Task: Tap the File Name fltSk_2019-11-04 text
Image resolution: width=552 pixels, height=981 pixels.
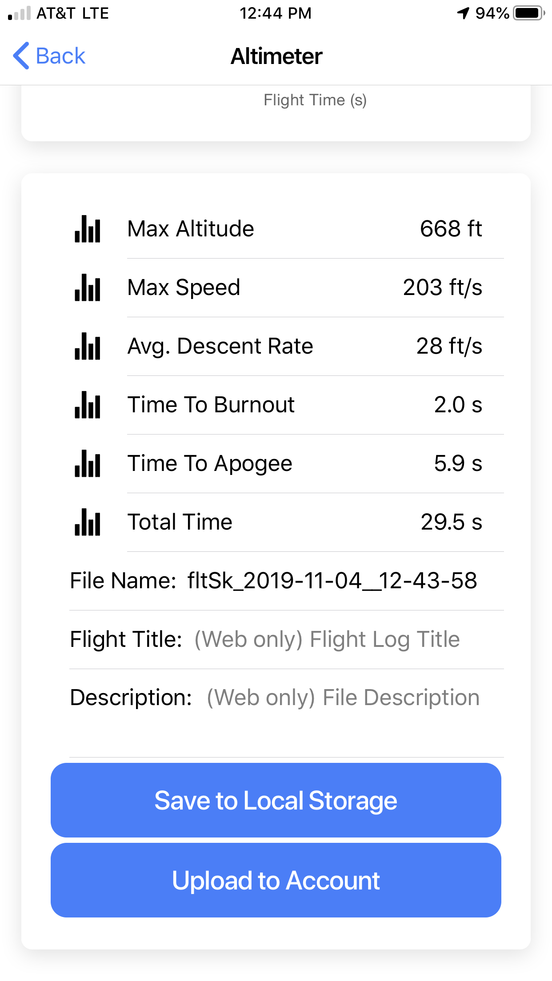Action: [332, 581]
